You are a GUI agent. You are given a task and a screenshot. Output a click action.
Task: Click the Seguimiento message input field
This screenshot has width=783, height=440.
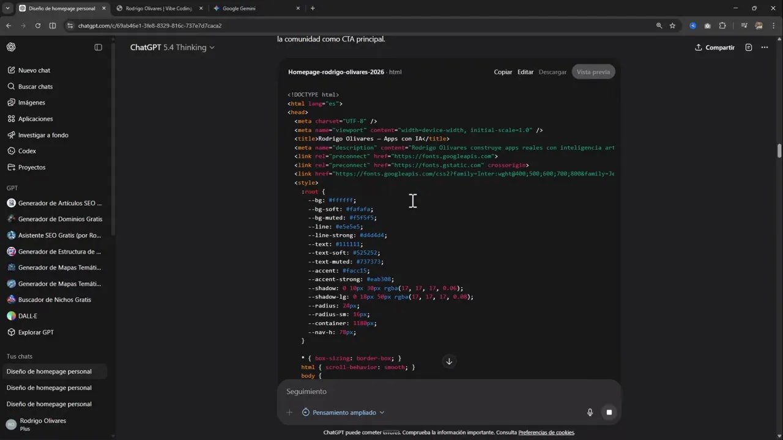(428, 391)
